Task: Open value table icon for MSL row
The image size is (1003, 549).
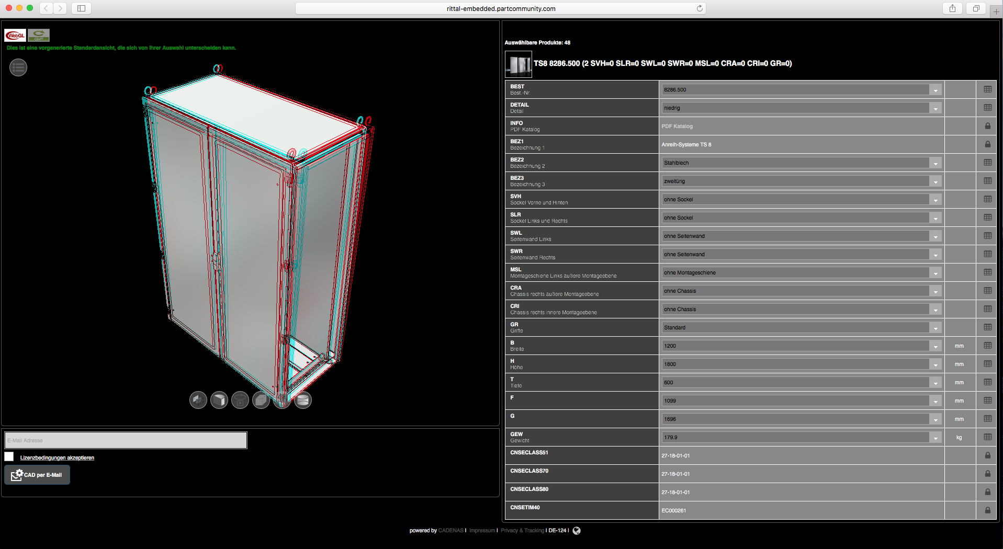Action: coord(987,272)
